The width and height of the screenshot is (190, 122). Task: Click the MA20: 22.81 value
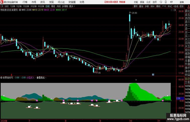click(50, 10)
